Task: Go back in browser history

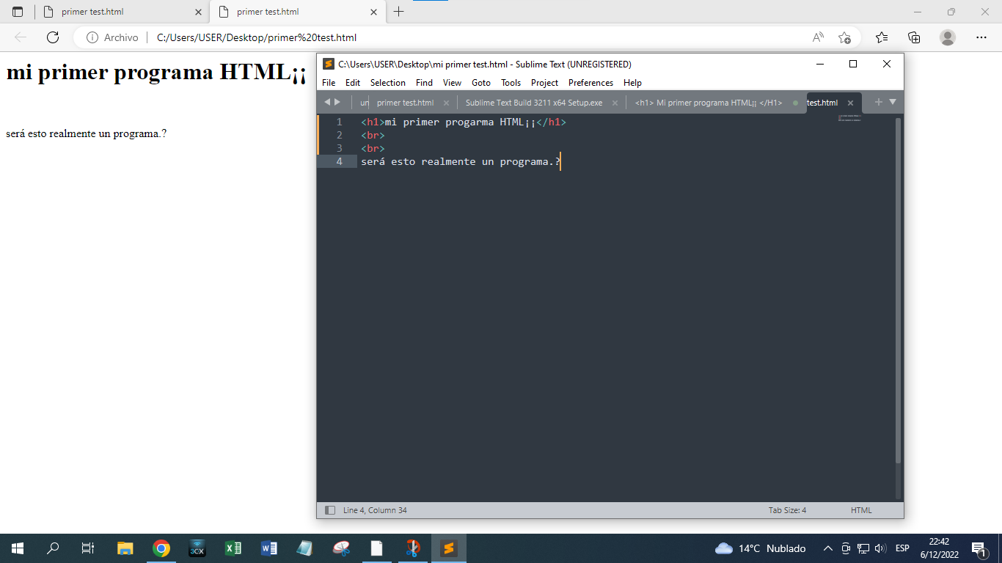Action: point(21,37)
